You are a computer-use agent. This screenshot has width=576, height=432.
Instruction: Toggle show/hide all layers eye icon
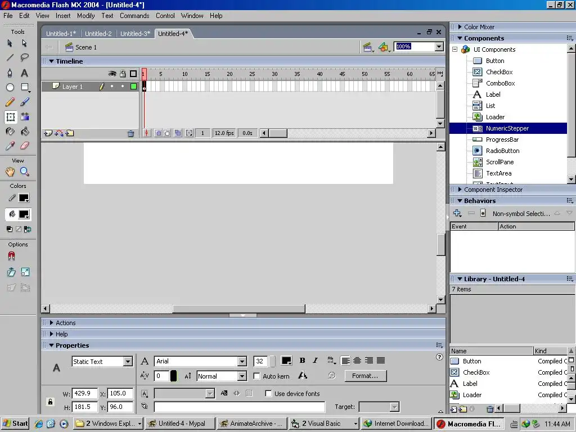pos(112,74)
